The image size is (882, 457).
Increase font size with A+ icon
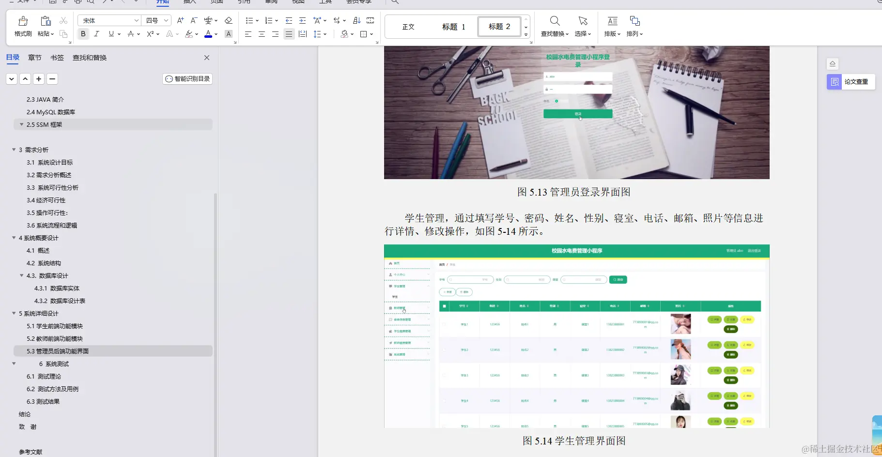pos(180,20)
